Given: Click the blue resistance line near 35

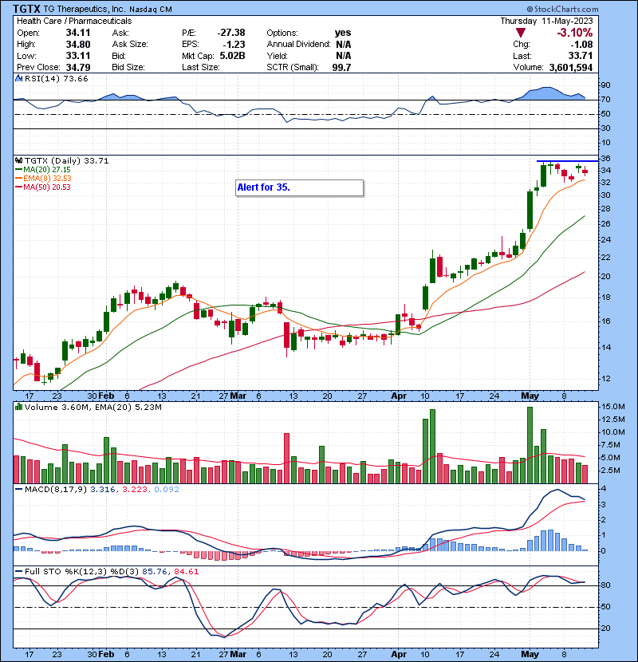Looking at the screenshot, I should click(567, 161).
